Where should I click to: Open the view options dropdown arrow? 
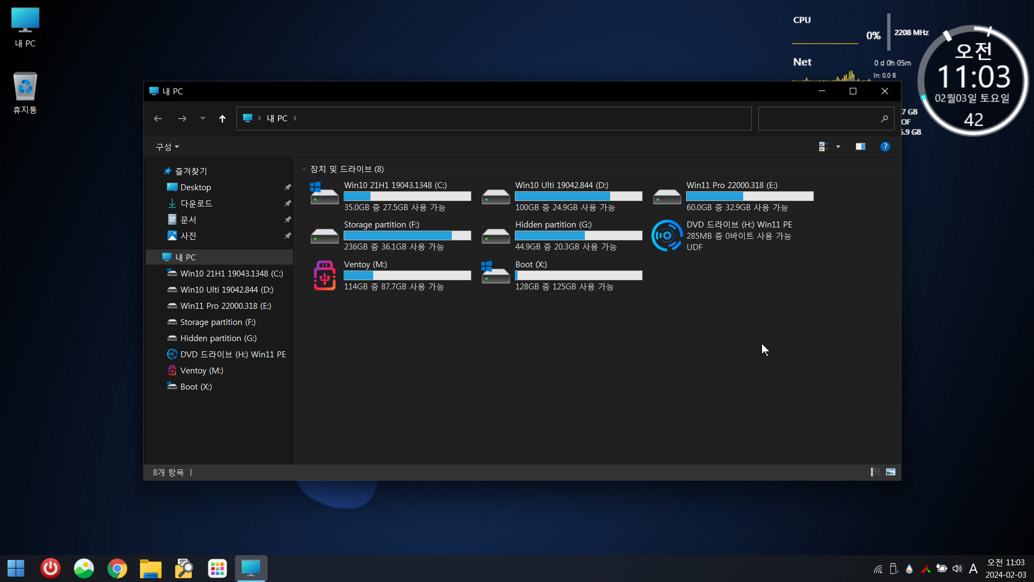838,147
